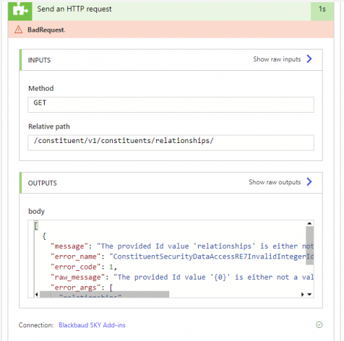Click the GET method field

tap(171, 104)
